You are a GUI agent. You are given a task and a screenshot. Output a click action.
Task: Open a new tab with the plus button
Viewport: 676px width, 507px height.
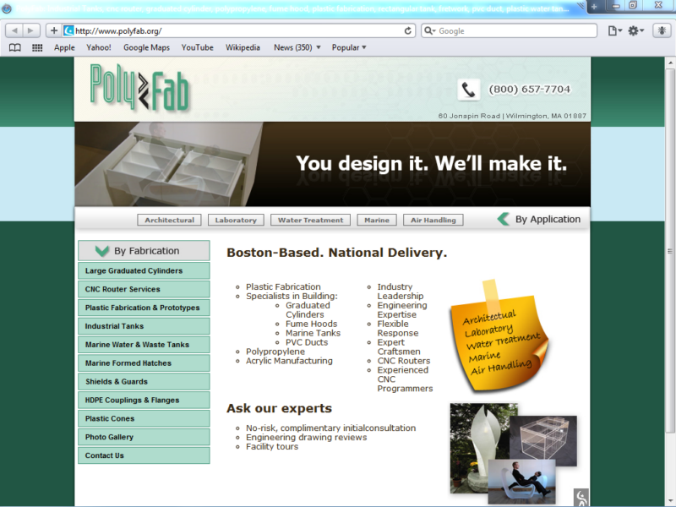click(594, 7)
